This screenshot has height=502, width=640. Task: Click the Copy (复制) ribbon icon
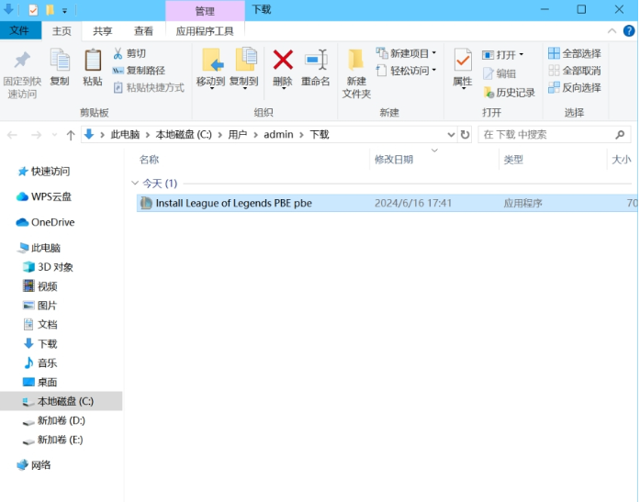(x=60, y=61)
